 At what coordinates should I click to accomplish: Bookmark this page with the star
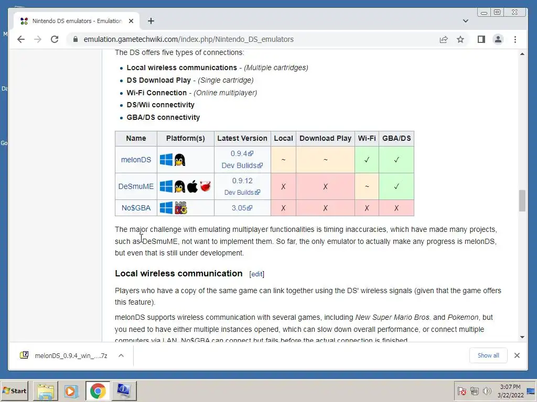point(460,39)
